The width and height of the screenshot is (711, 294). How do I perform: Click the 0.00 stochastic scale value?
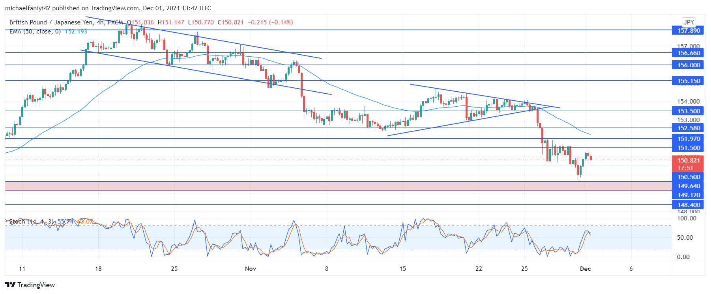[683, 257]
